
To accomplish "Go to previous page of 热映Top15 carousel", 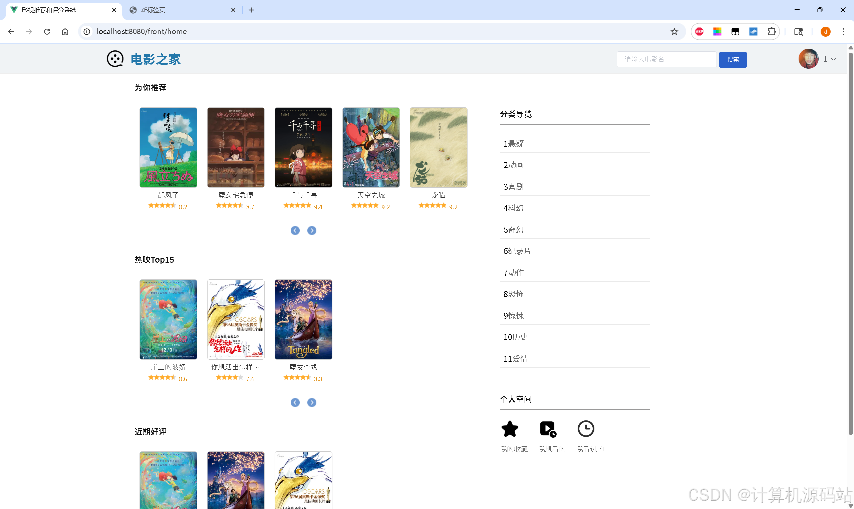I will pyautogui.click(x=295, y=402).
